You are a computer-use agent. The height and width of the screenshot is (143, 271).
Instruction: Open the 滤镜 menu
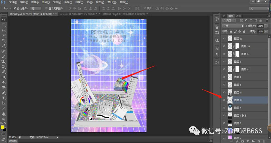tap(79, 2)
